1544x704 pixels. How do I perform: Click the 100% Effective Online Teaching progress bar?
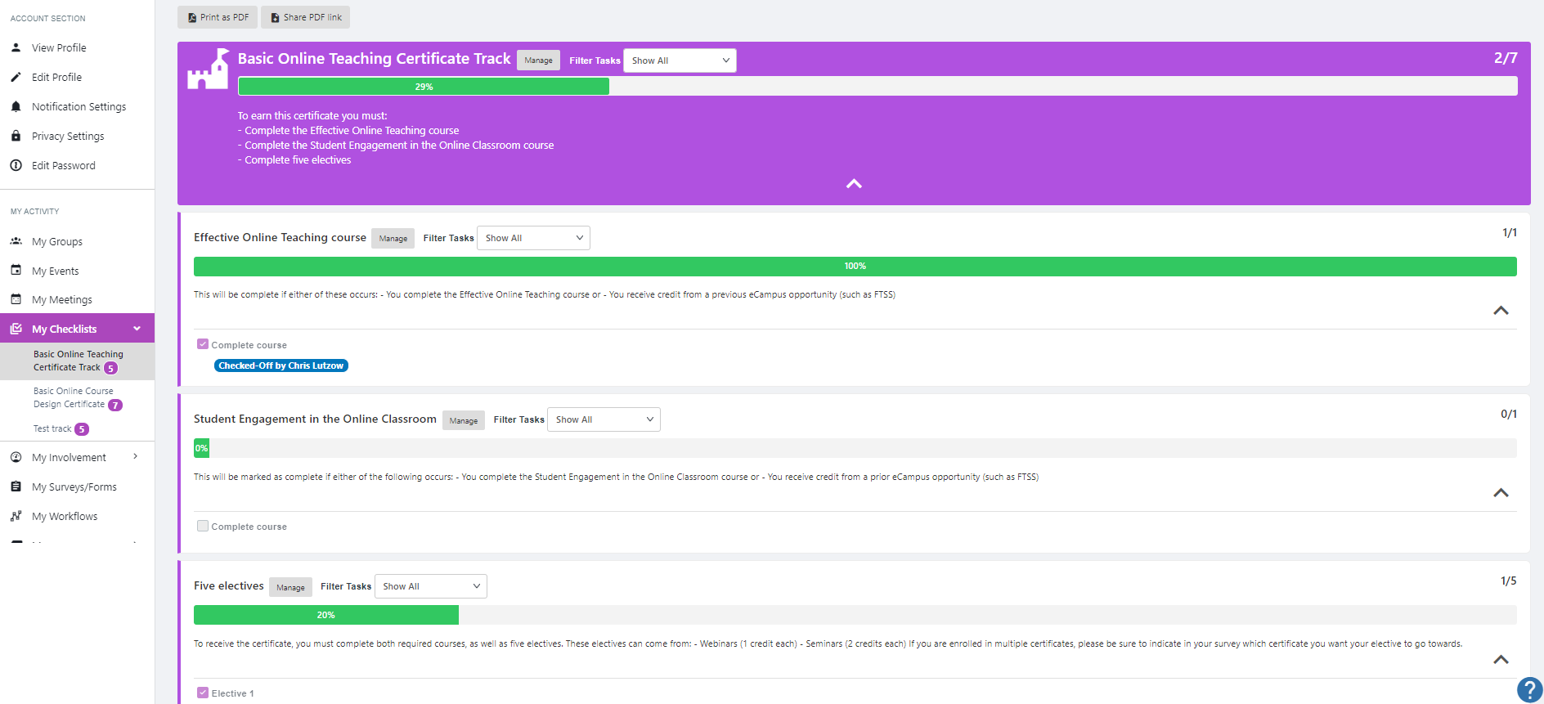[855, 267]
